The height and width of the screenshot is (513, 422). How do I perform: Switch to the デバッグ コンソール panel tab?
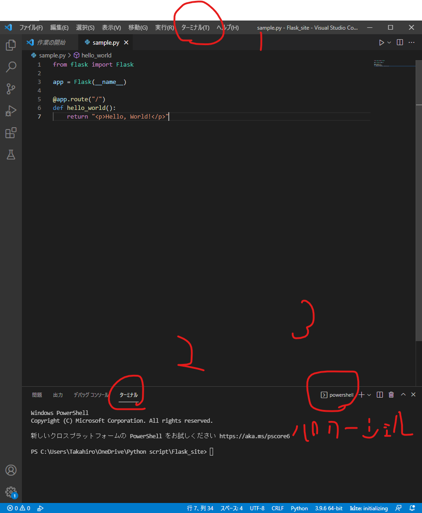(x=91, y=395)
